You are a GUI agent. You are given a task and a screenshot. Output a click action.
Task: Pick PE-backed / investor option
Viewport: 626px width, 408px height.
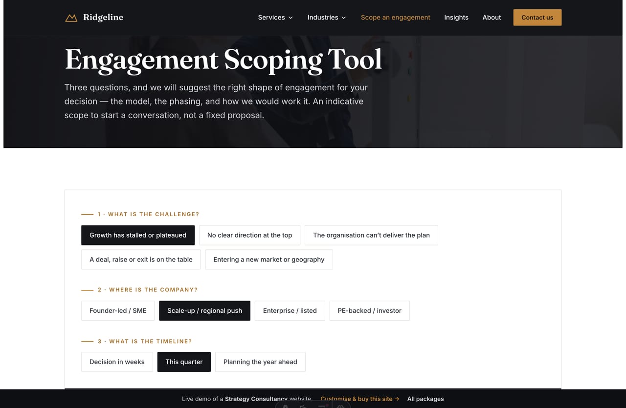pos(370,311)
